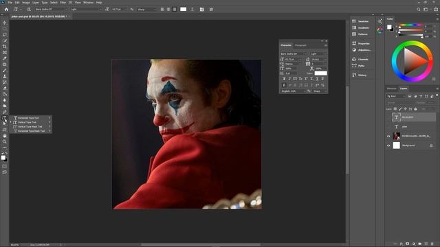
Task: Choose Horizontal Type Mask Tool from flyout
Action: coord(31,131)
